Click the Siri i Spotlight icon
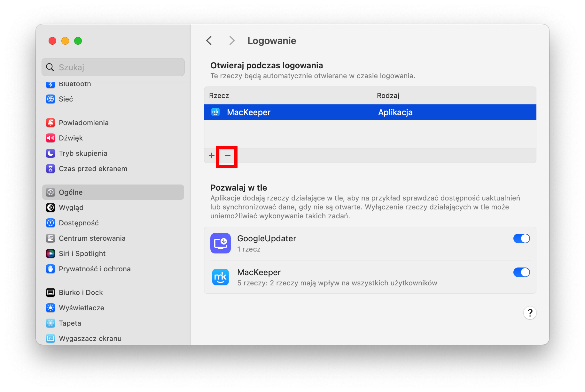 [x=51, y=253]
